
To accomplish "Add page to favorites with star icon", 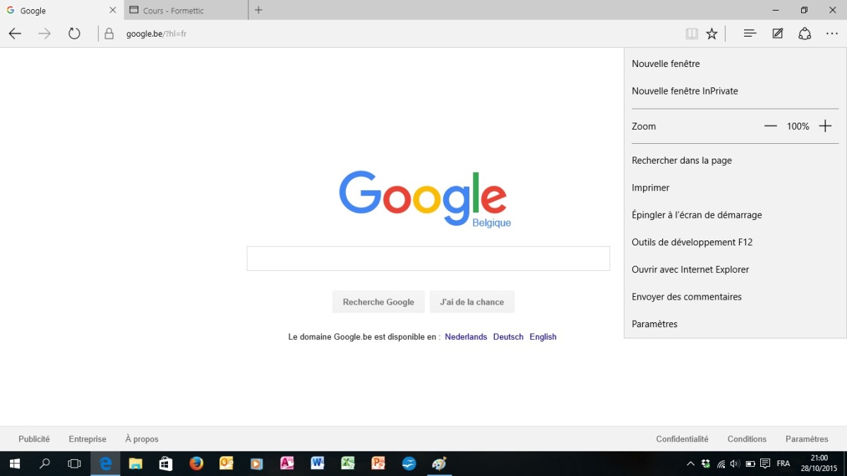I will point(712,34).
